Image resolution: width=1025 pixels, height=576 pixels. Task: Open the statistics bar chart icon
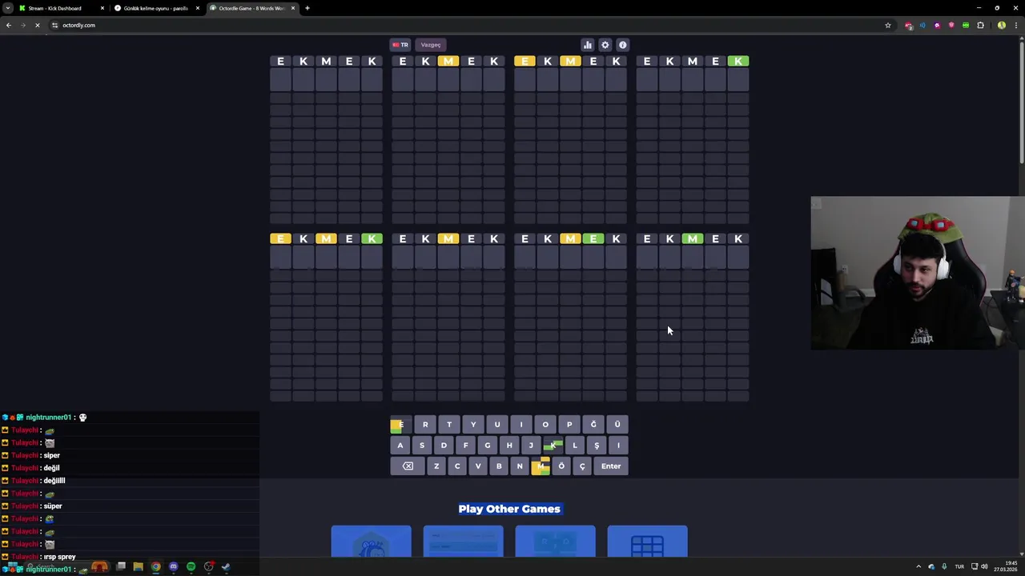(587, 45)
